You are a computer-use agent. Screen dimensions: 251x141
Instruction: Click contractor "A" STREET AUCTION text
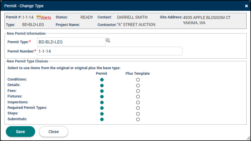(x=136, y=24)
